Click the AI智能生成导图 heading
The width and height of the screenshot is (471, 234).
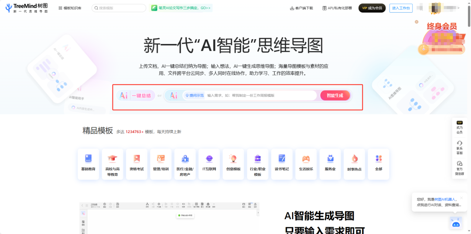click(x=319, y=216)
